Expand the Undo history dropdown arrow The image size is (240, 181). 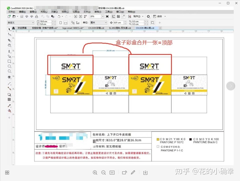tap(62, 16)
